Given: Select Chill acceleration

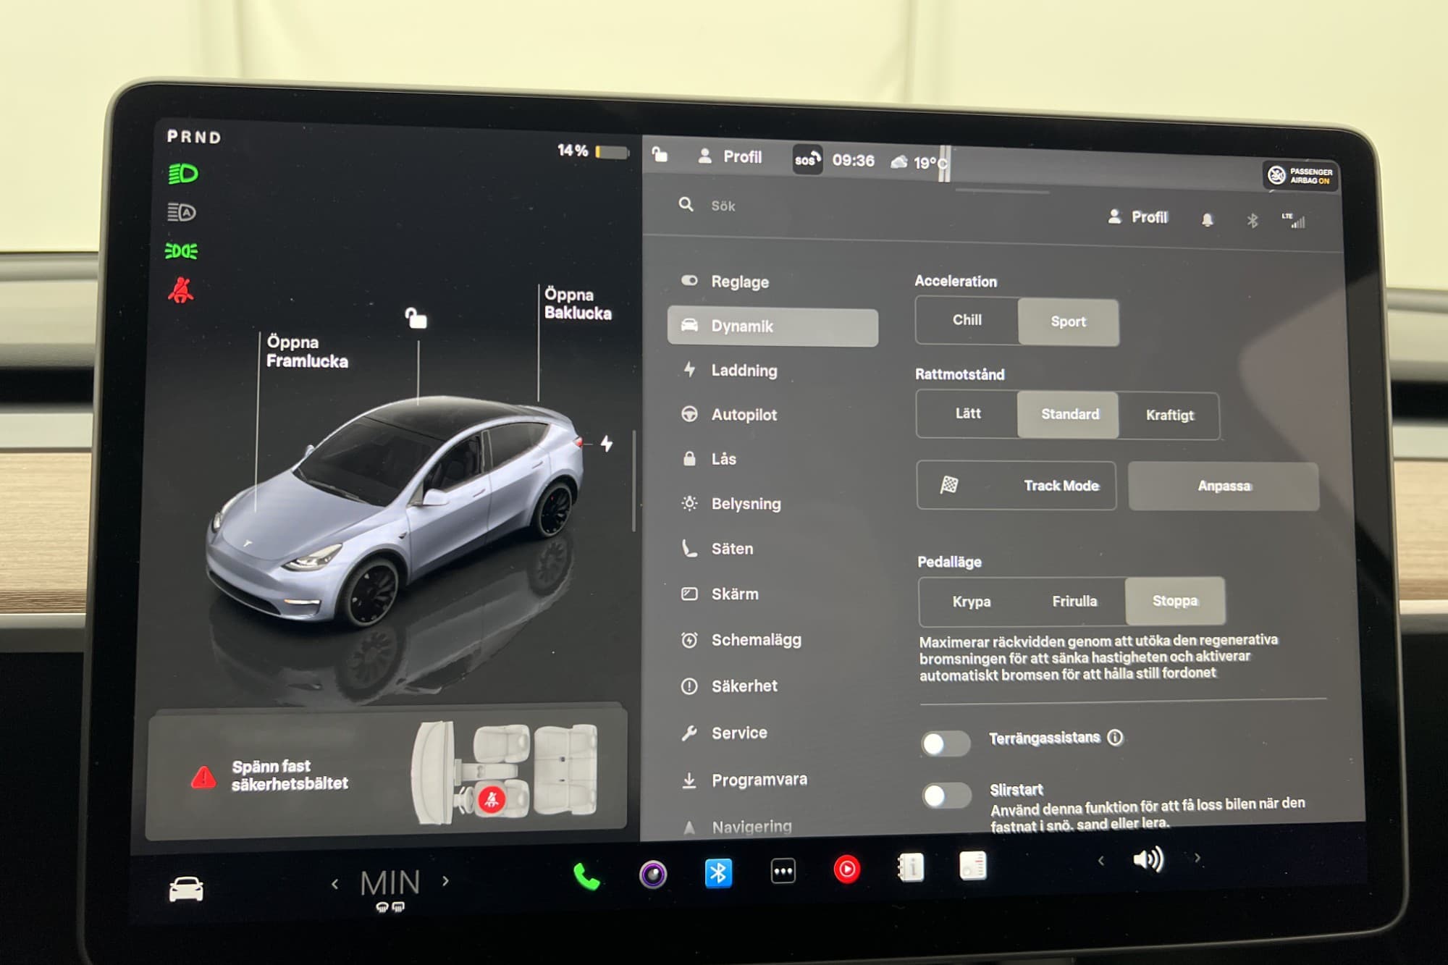Looking at the screenshot, I should click(967, 320).
